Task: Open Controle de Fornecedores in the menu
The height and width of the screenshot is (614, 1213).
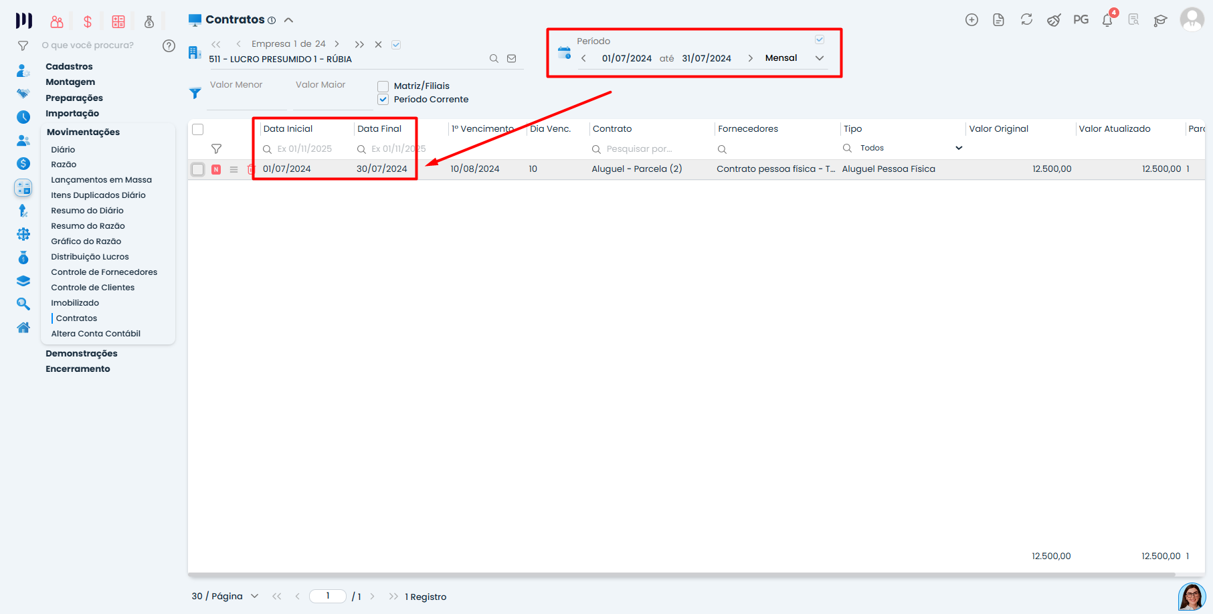Action: [x=104, y=272]
